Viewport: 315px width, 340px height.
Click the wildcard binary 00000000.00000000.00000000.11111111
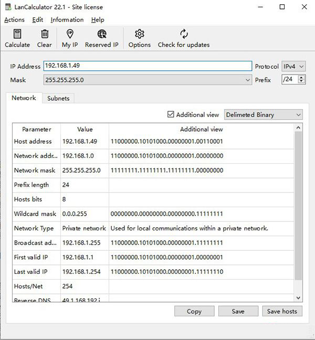pyautogui.click(x=167, y=214)
